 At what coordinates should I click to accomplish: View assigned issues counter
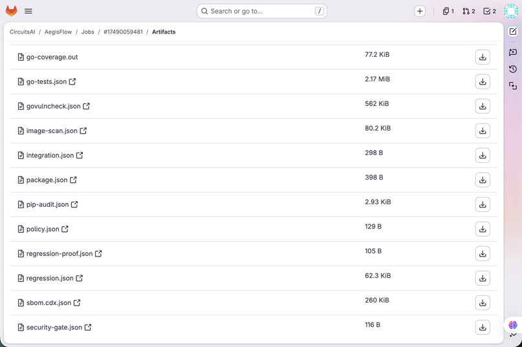[x=448, y=11]
